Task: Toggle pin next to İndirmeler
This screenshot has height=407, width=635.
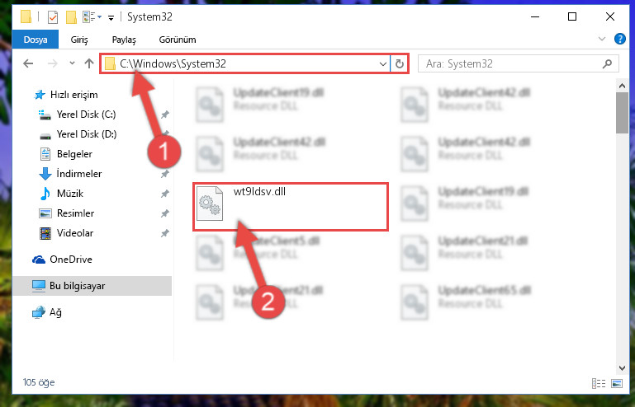Action: pos(165,174)
